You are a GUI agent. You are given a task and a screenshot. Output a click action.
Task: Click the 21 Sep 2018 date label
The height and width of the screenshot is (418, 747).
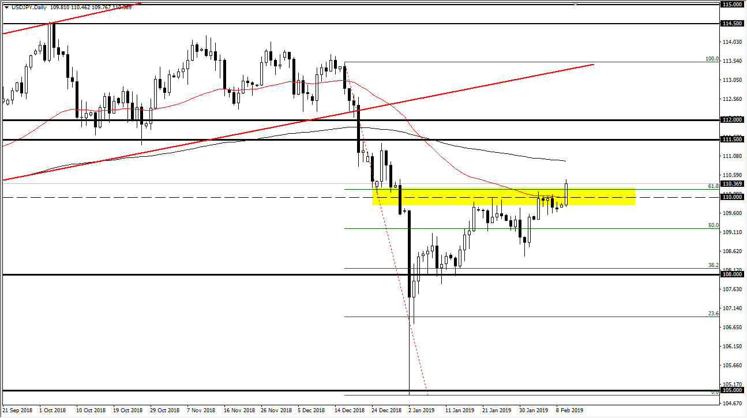[18, 411]
